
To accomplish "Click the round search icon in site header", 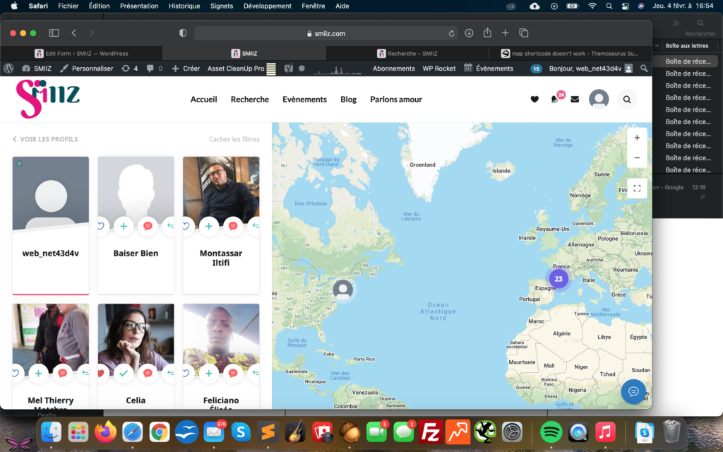I will pos(627,99).
